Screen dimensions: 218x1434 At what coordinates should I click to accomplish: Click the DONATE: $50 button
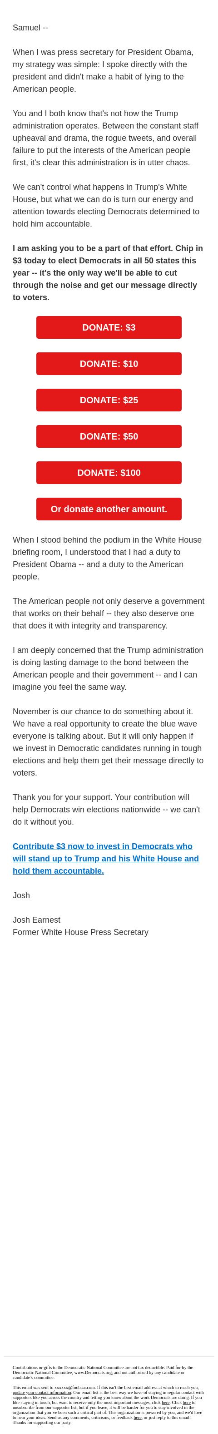[109, 436]
